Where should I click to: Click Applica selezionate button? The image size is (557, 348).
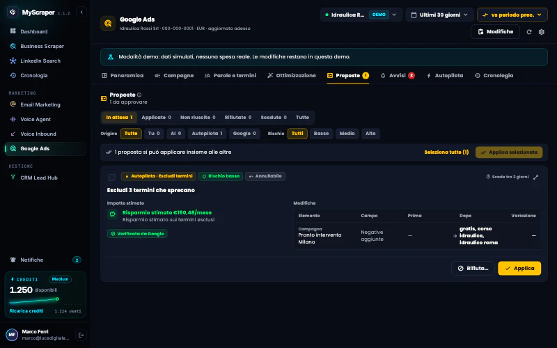[x=509, y=152]
